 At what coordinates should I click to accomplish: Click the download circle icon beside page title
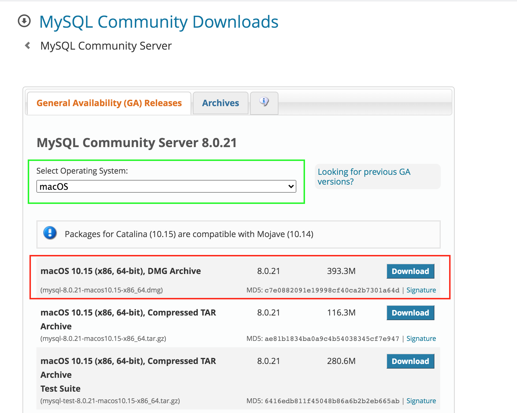click(x=24, y=21)
